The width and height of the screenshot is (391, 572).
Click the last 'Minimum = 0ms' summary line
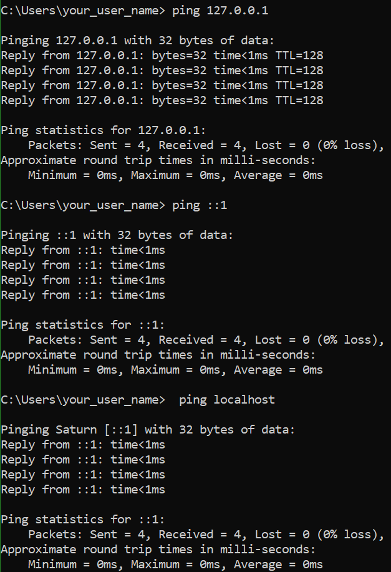175,565
